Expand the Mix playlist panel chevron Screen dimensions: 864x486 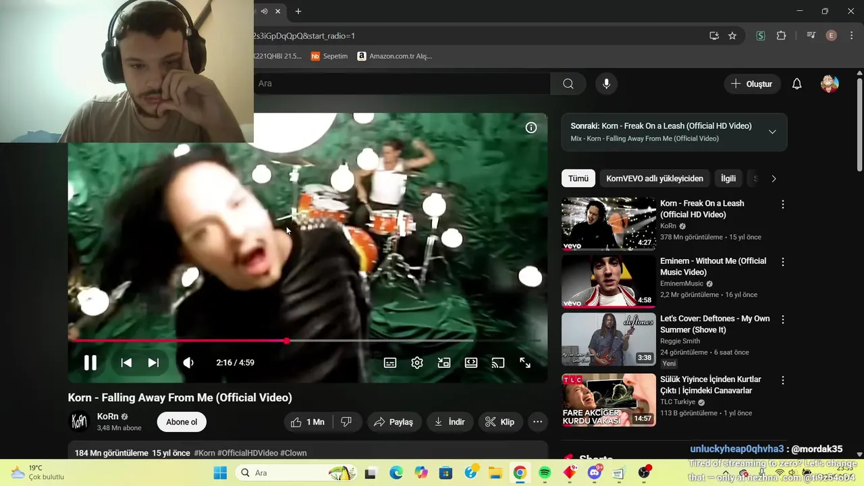(x=772, y=132)
